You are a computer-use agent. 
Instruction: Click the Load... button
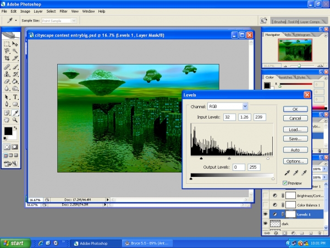coord(295,130)
